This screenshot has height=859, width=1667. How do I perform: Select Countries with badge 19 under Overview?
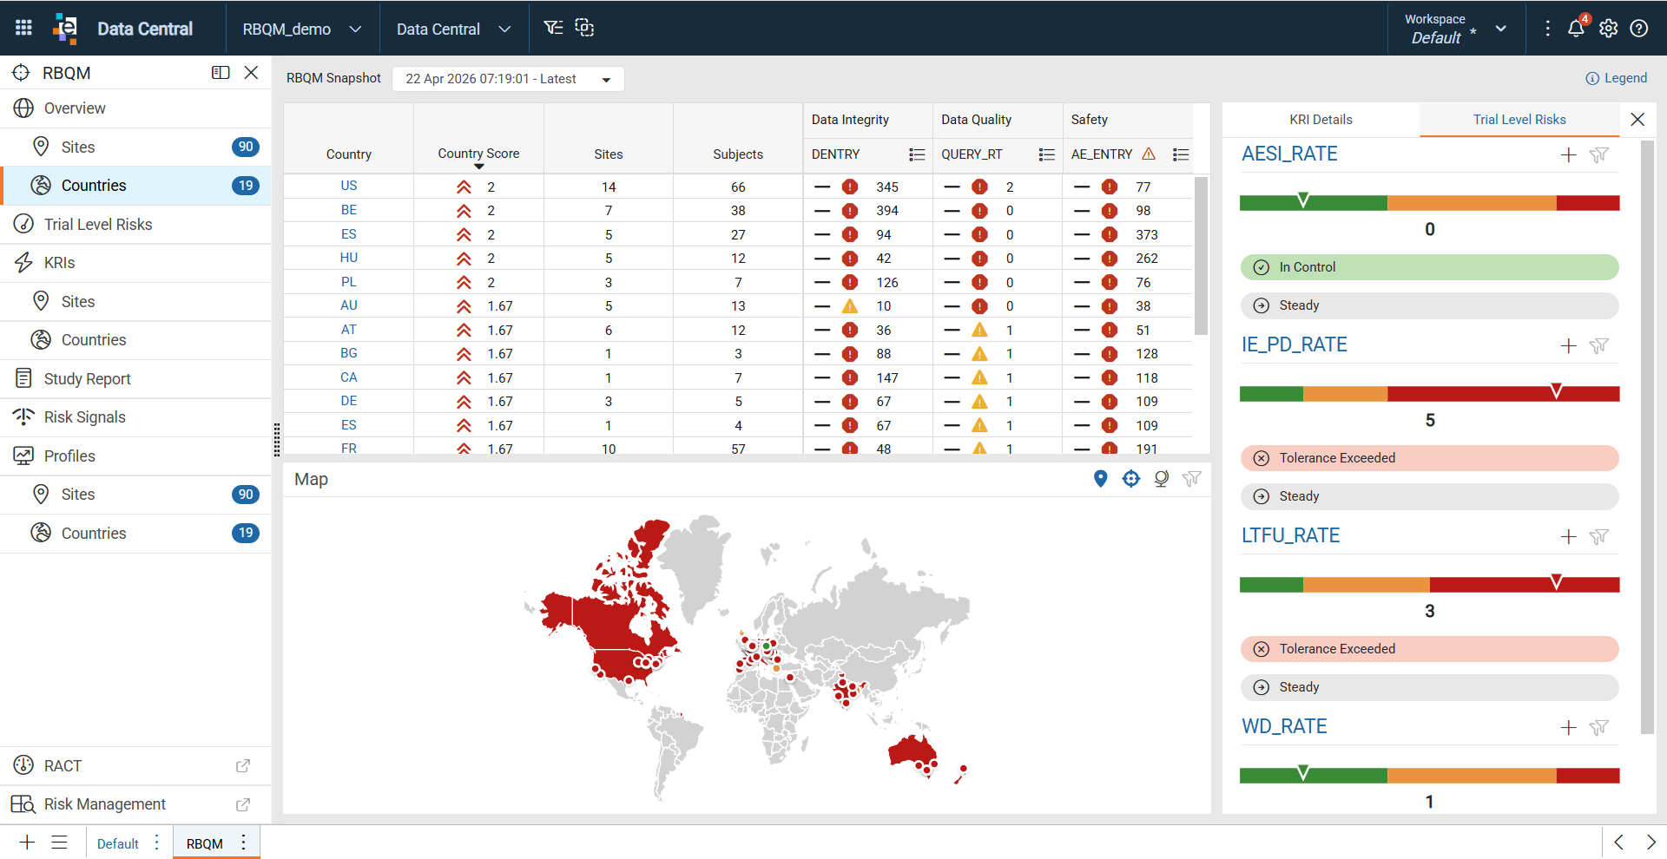[x=135, y=186]
